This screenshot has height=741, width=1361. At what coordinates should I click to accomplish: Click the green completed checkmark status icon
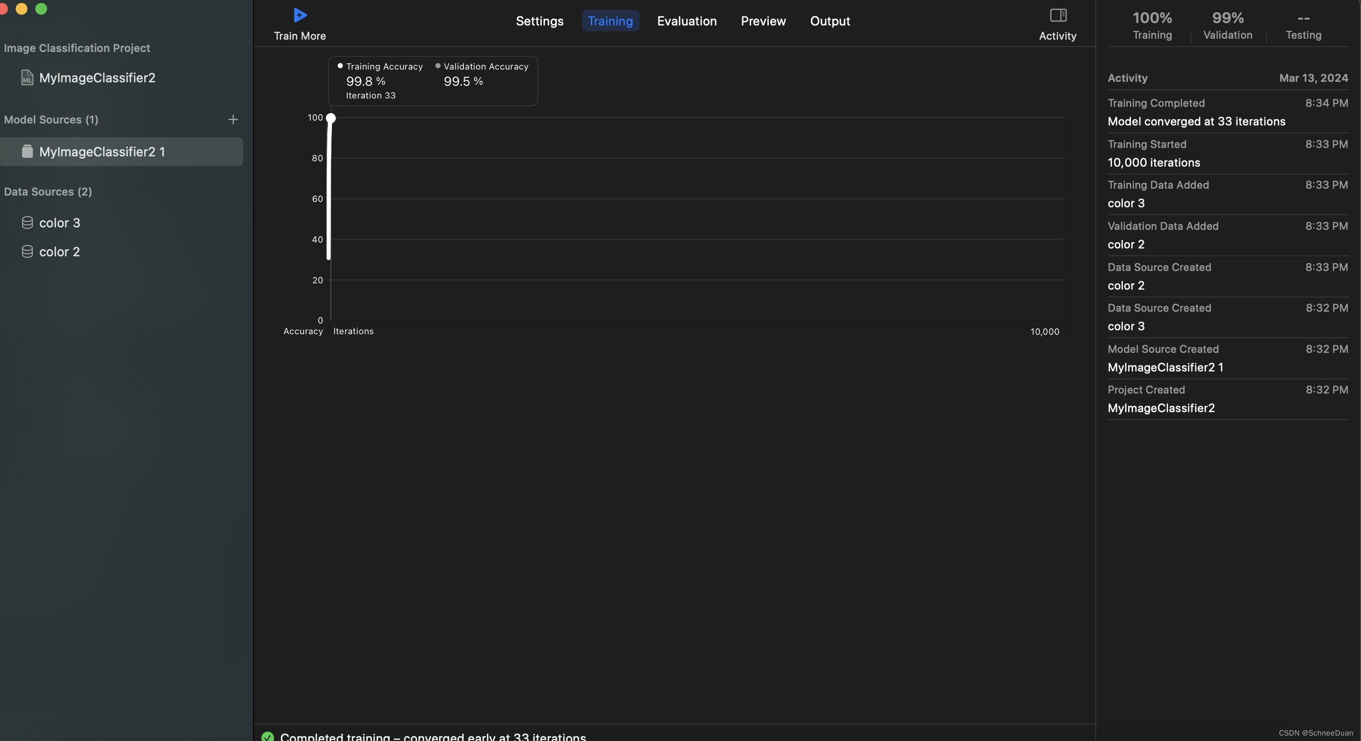tap(268, 736)
